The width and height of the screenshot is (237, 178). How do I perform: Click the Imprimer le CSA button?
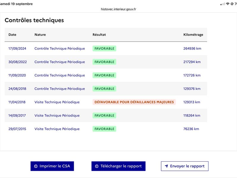[52, 166]
